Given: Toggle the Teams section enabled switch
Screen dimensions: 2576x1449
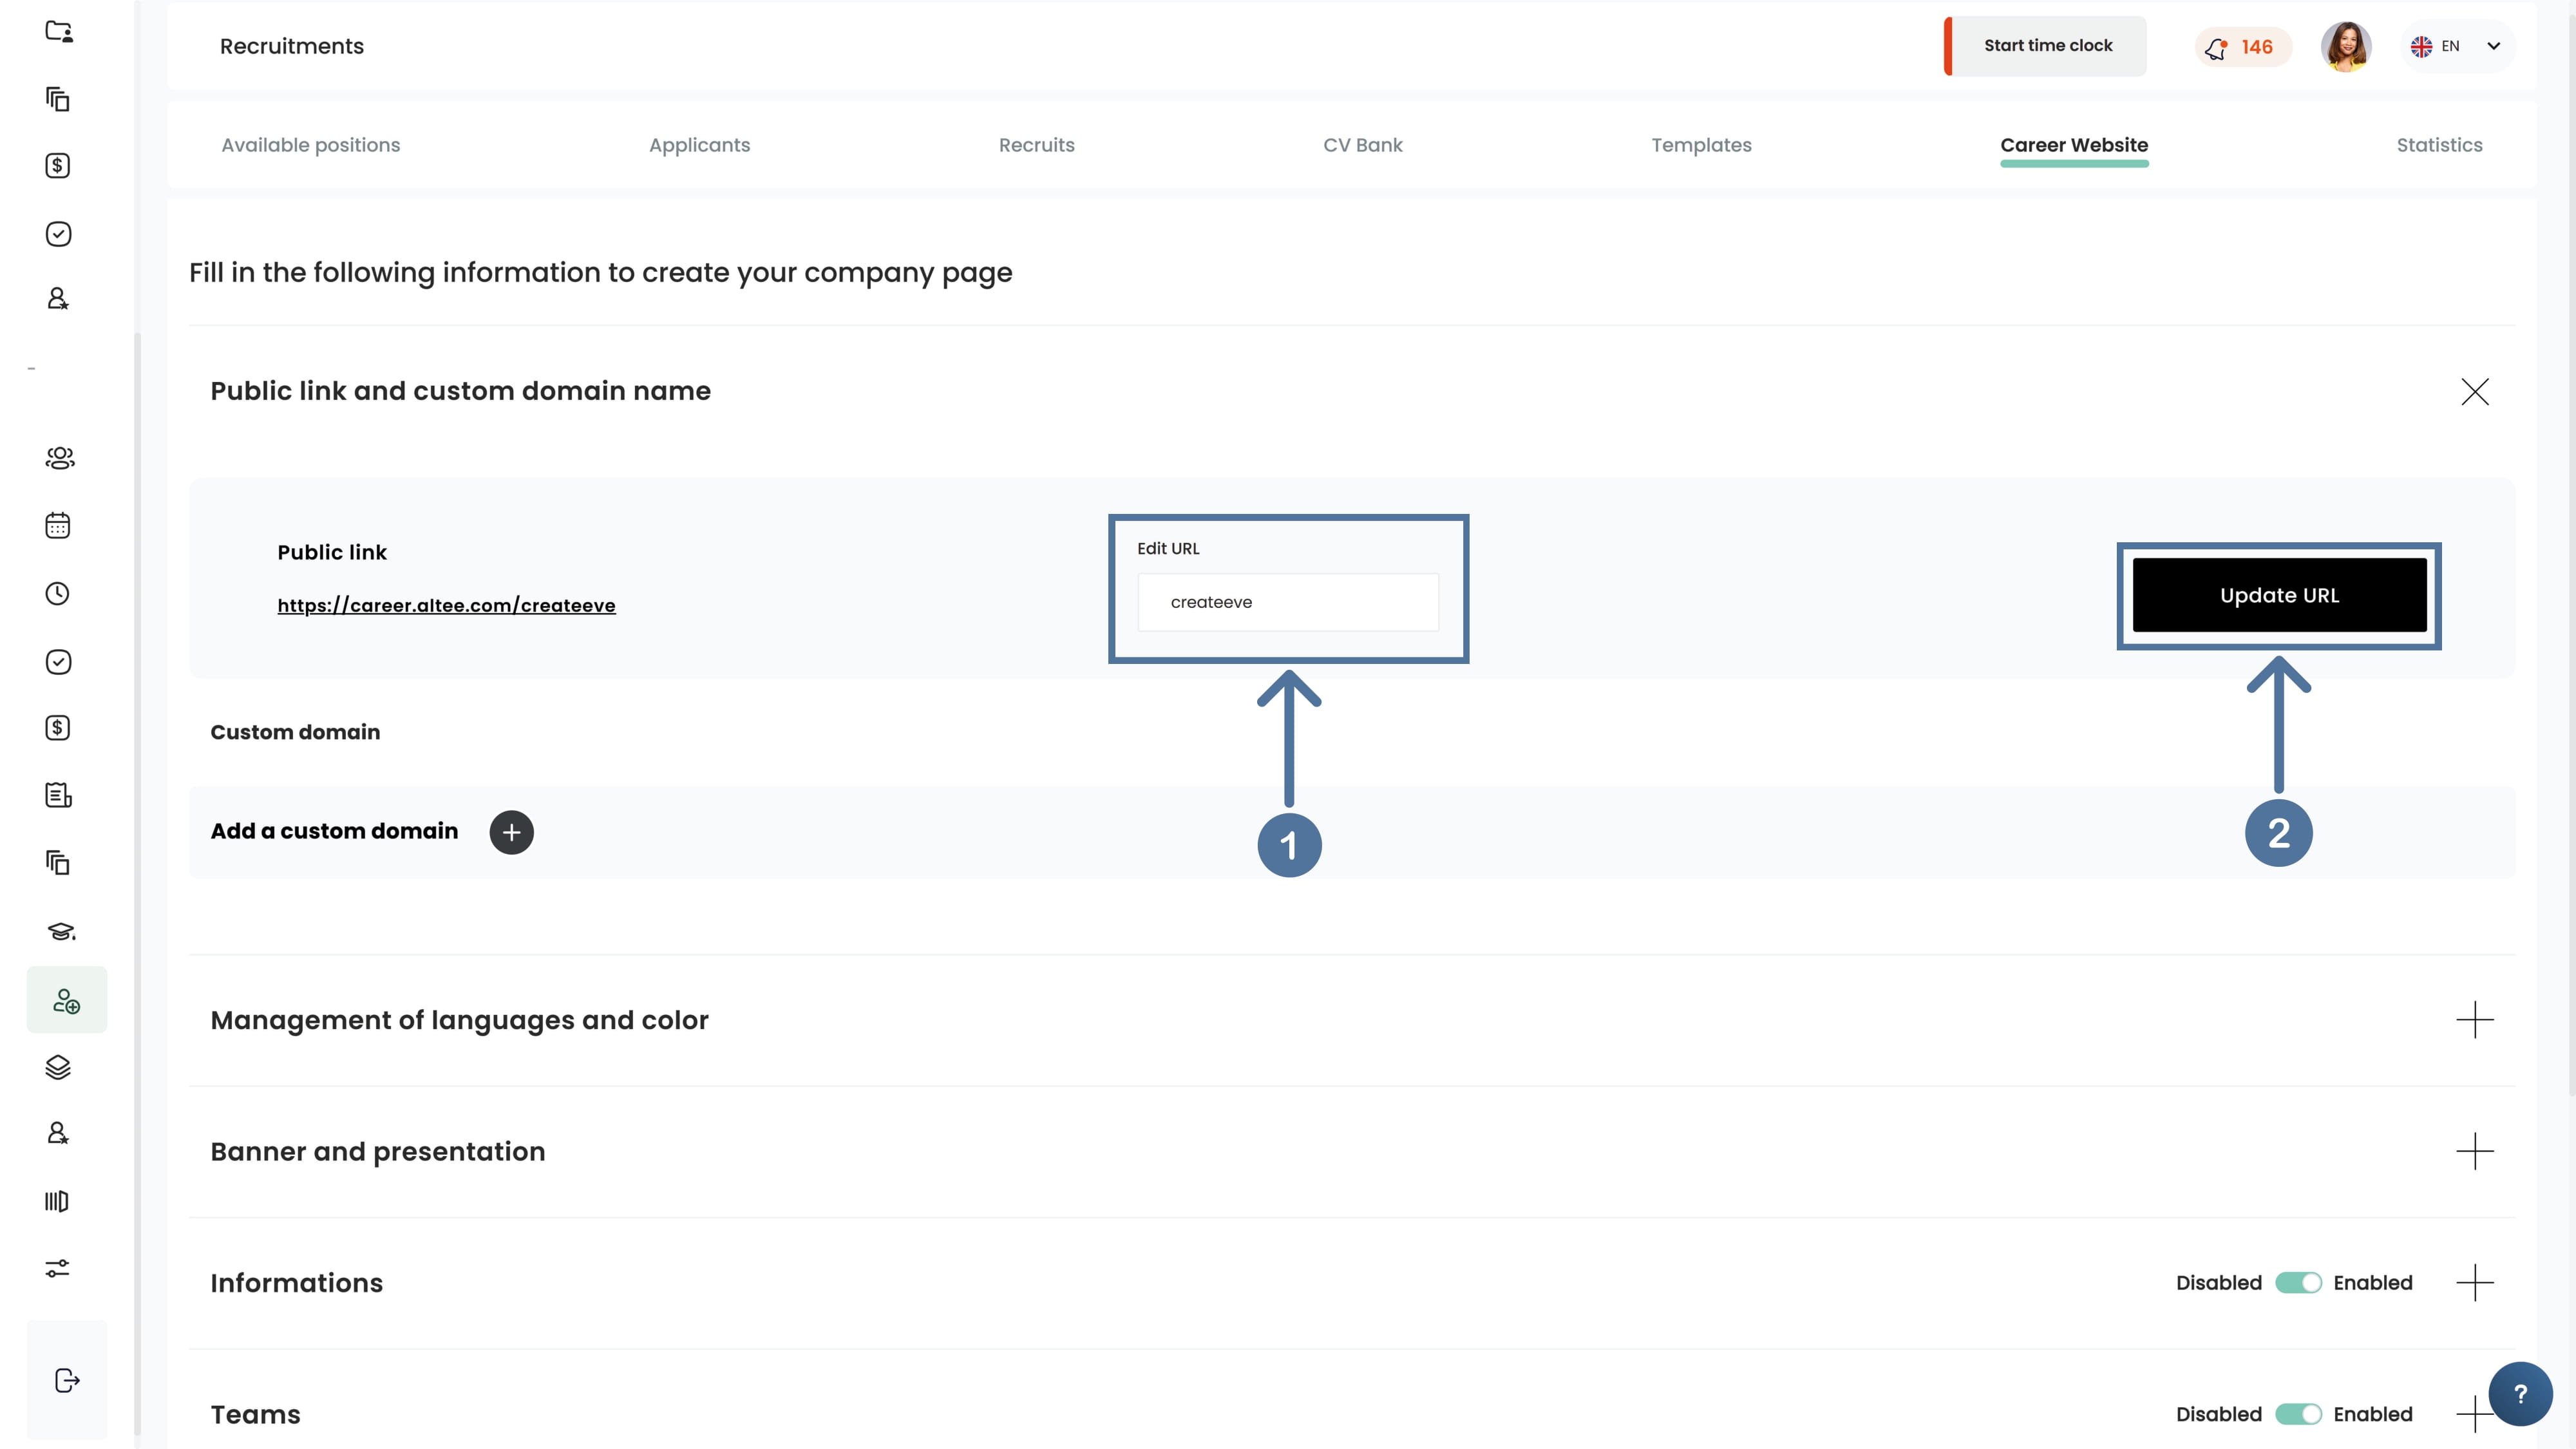Looking at the screenshot, I should [x=2298, y=1414].
